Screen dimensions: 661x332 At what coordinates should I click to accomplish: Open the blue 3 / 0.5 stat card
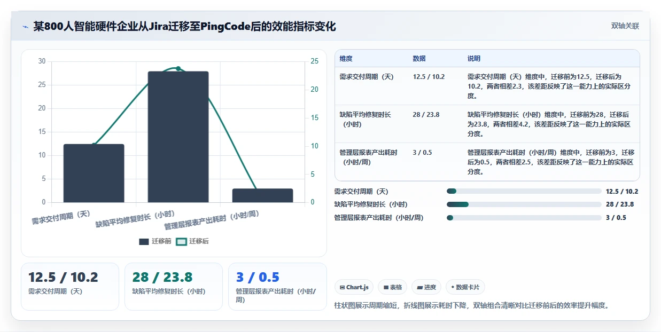pos(277,286)
